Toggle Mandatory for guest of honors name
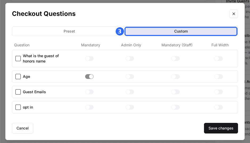 (89, 59)
